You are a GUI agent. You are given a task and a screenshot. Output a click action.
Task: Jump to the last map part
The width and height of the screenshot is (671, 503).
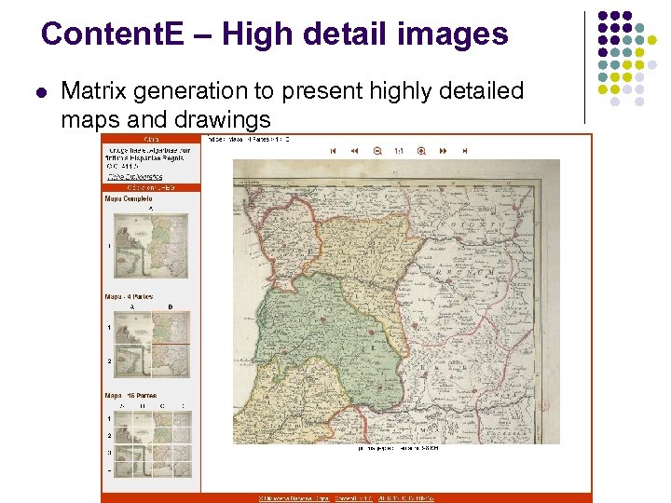465,151
